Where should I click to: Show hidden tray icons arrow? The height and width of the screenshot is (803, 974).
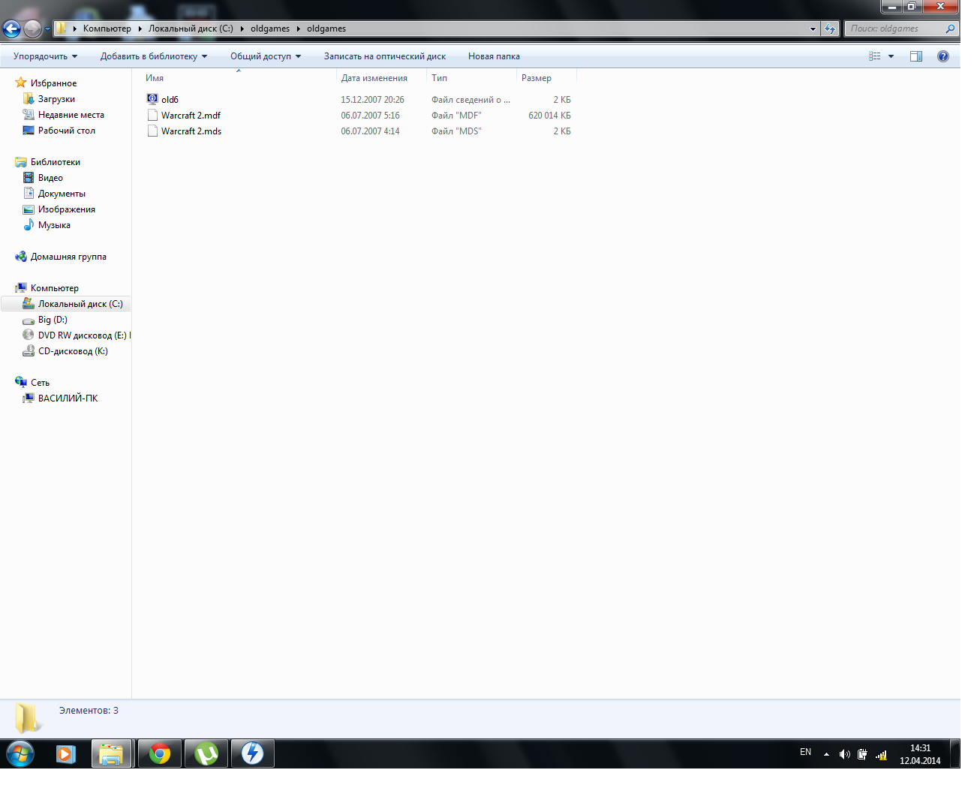tap(826, 754)
